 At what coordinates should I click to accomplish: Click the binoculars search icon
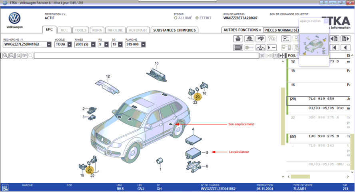point(260,39)
